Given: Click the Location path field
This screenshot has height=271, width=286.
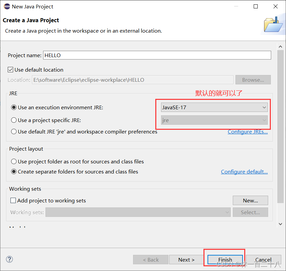Looking at the screenshot, I should 133,80.
